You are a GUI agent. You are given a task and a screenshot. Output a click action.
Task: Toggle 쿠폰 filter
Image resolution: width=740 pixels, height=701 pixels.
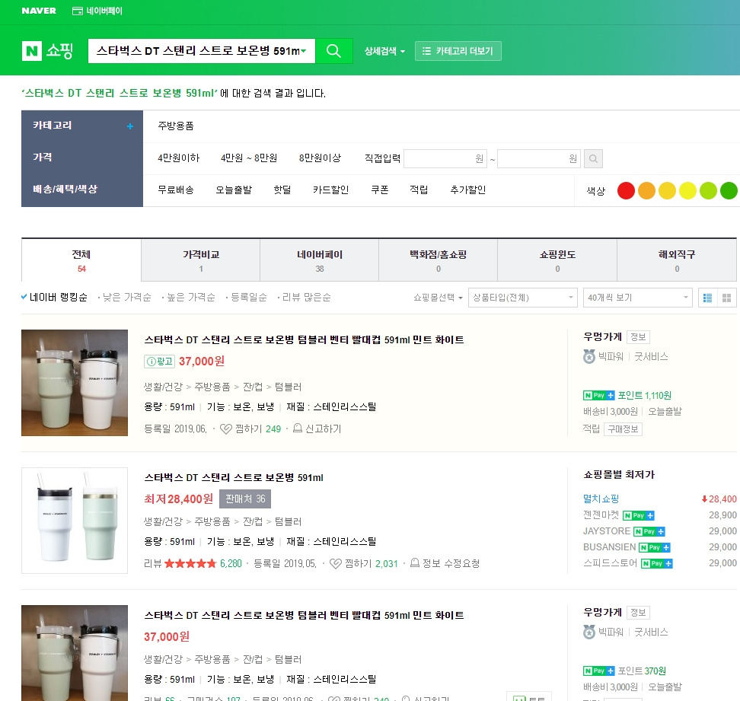pos(379,190)
